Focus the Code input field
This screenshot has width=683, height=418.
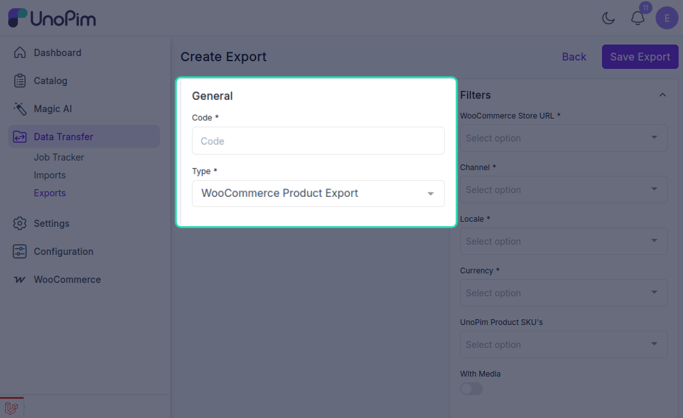pos(318,141)
